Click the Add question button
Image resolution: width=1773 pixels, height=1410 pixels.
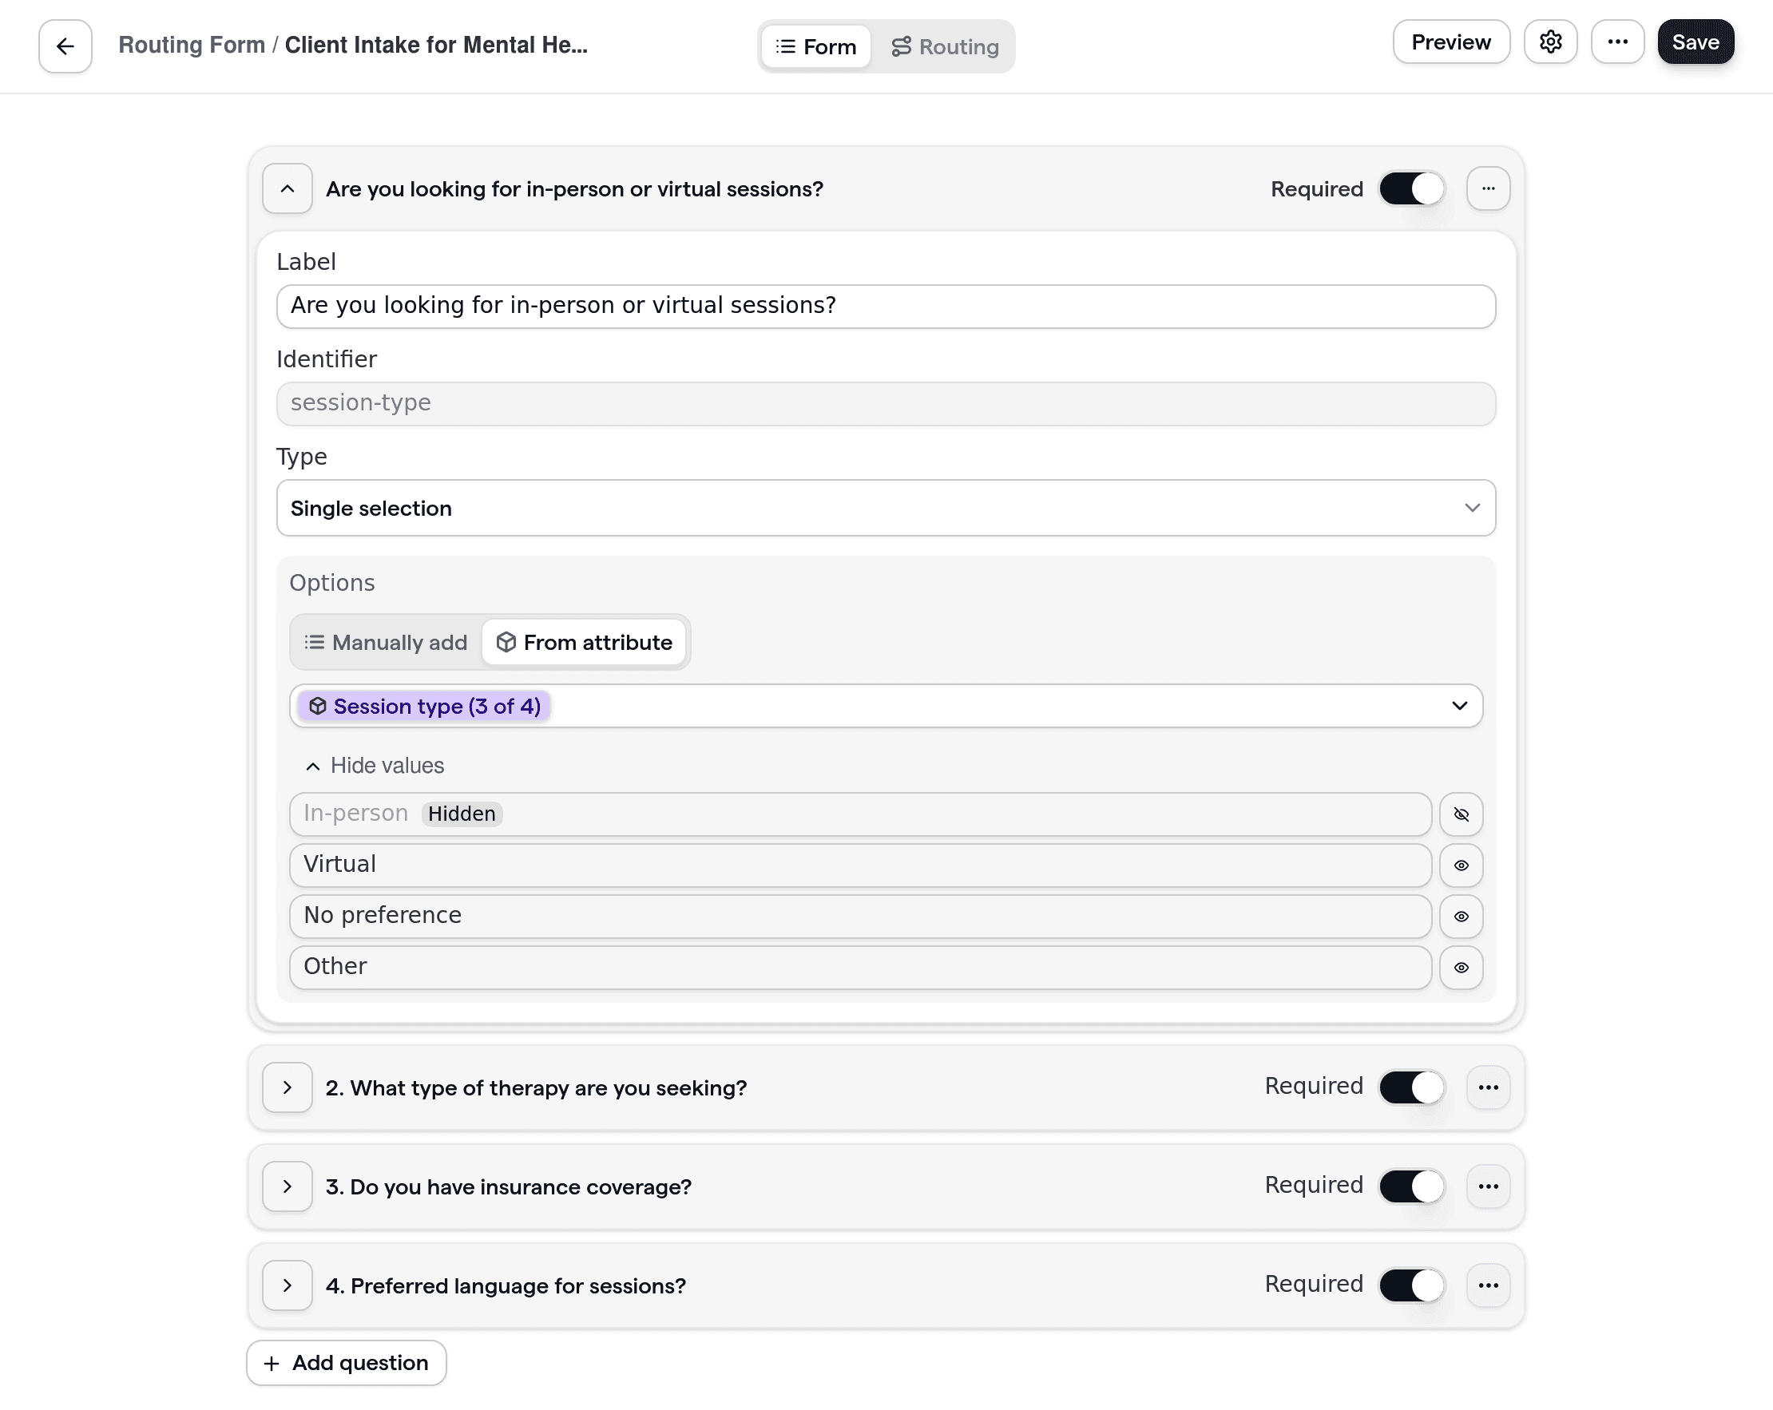pyautogui.click(x=345, y=1362)
